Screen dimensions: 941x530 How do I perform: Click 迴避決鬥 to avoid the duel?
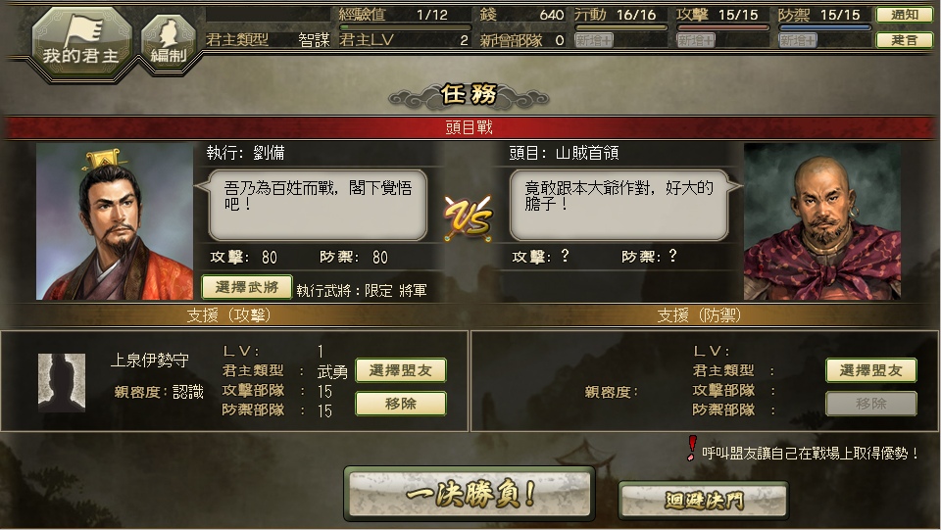pyautogui.click(x=704, y=500)
